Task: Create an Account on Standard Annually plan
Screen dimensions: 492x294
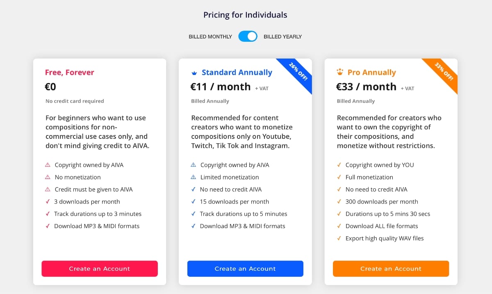Action: click(245, 269)
